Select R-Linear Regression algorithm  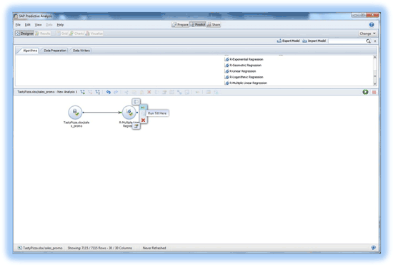pos(240,71)
